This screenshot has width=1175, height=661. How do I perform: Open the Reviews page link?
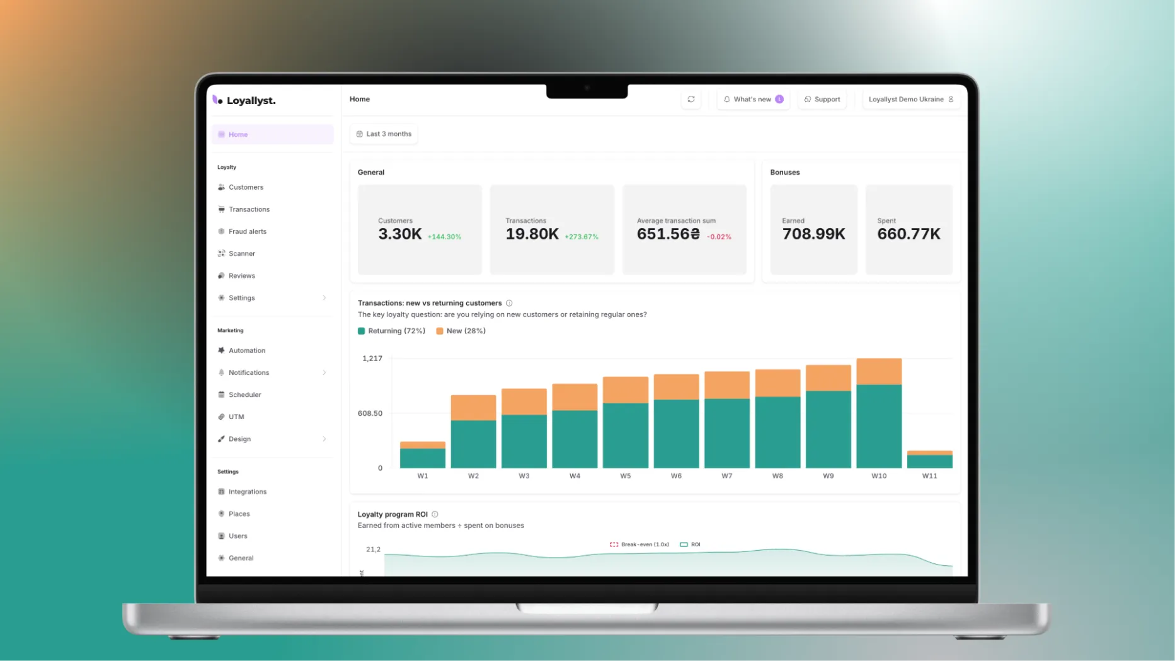[x=272, y=275]
